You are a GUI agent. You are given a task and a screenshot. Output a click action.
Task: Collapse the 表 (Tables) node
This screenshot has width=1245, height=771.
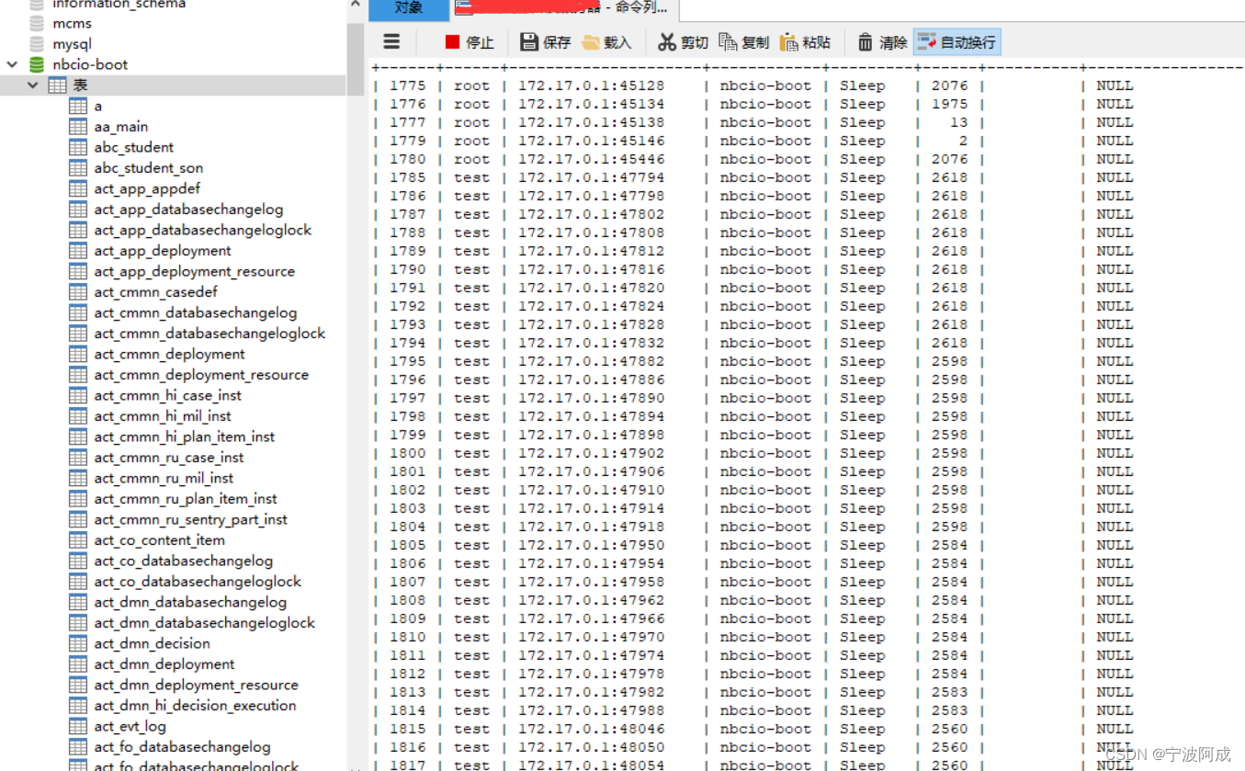[33, 85]
